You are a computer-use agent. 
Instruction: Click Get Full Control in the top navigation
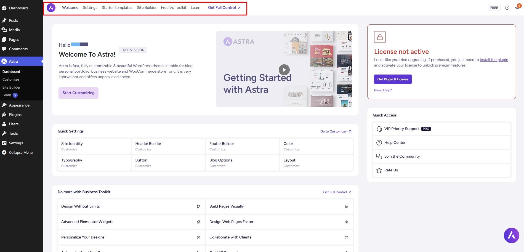(x=224, y=7)
